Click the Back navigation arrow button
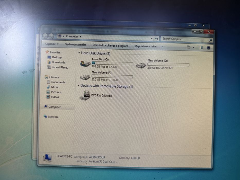The height and width of the screenshot is (180, 240). [45, 36]
